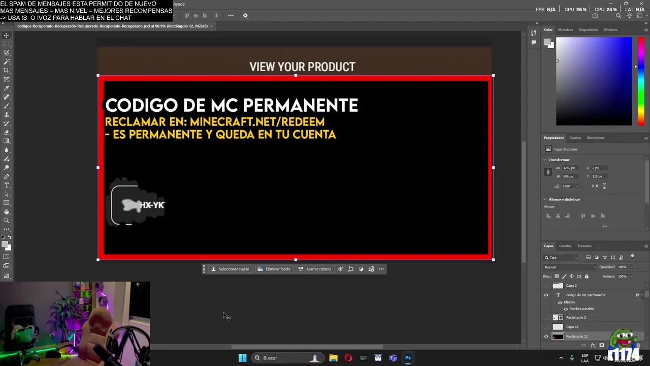
Task: Click the transform icon in contextual bar
Action: pos(351,269)
